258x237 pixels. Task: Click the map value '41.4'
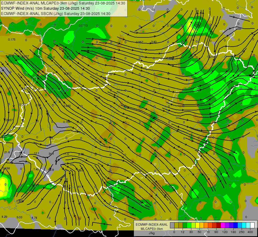click(81, 187)
